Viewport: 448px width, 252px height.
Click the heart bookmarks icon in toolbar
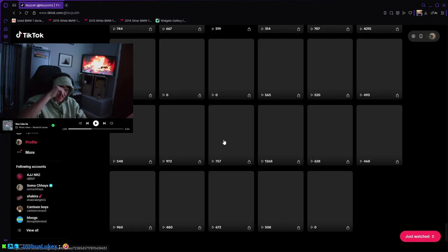click(x=410, y=13)
